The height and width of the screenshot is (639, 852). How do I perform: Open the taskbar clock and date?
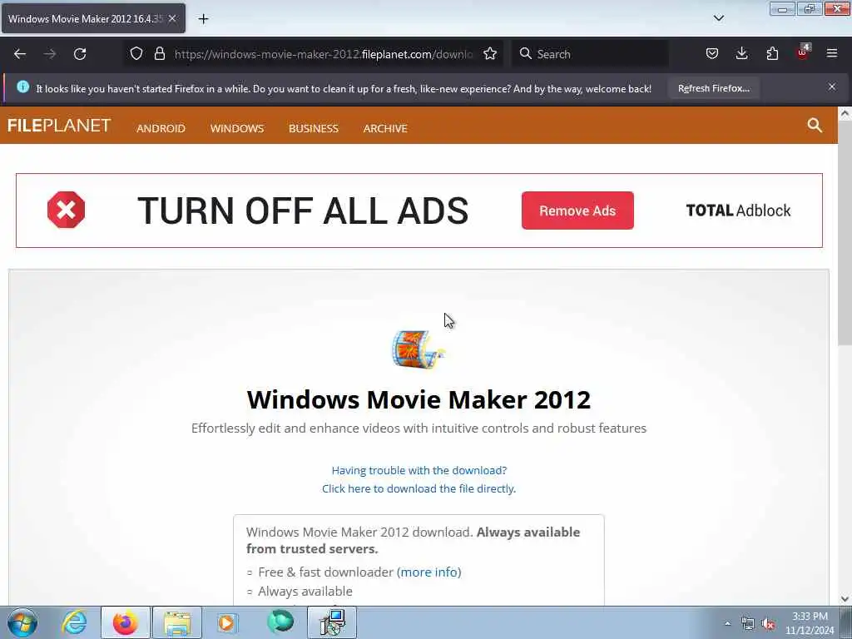[x=810, y=623]
